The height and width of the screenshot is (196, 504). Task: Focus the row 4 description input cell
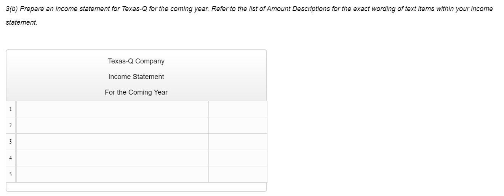pyautogui.click(x=112, y=158)
